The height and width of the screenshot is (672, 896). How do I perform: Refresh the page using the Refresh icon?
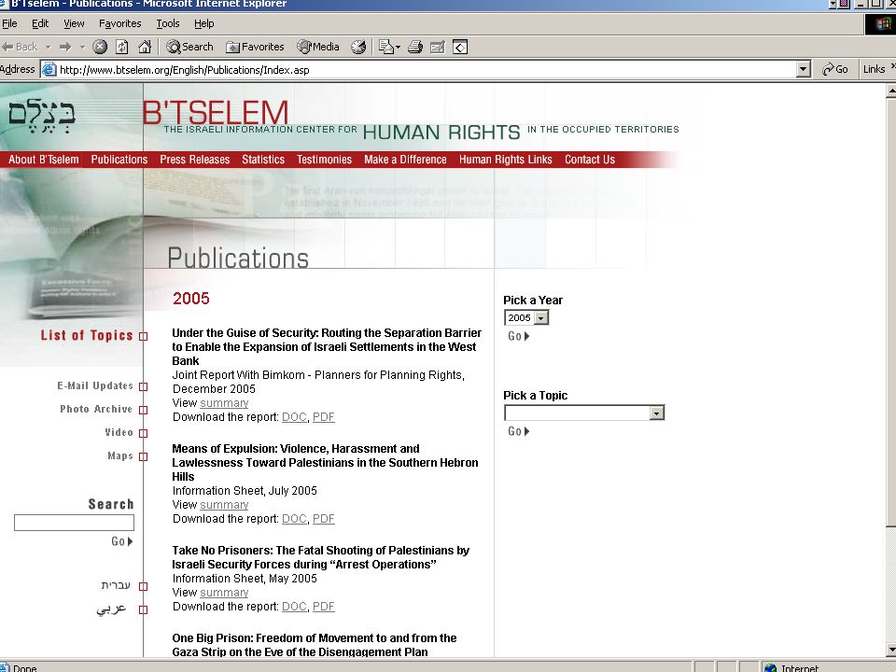(x=121, y=47)
